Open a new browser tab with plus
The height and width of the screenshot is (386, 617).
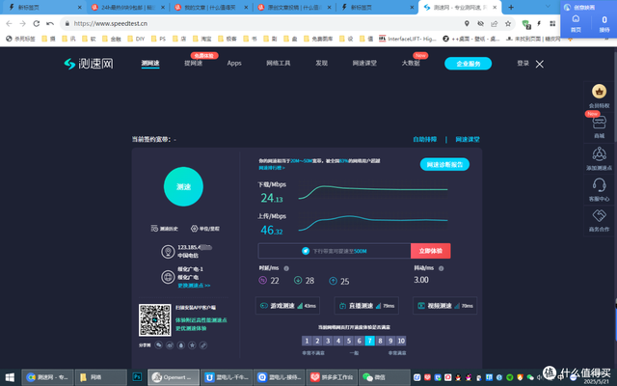pos(511,7)
